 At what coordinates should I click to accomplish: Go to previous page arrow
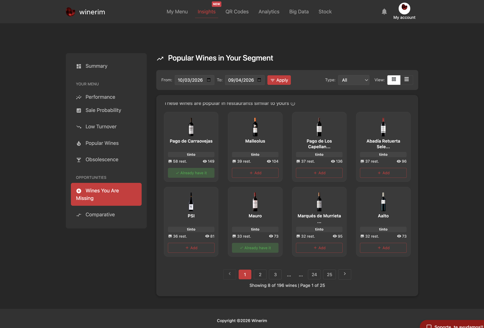click(230, 274)
